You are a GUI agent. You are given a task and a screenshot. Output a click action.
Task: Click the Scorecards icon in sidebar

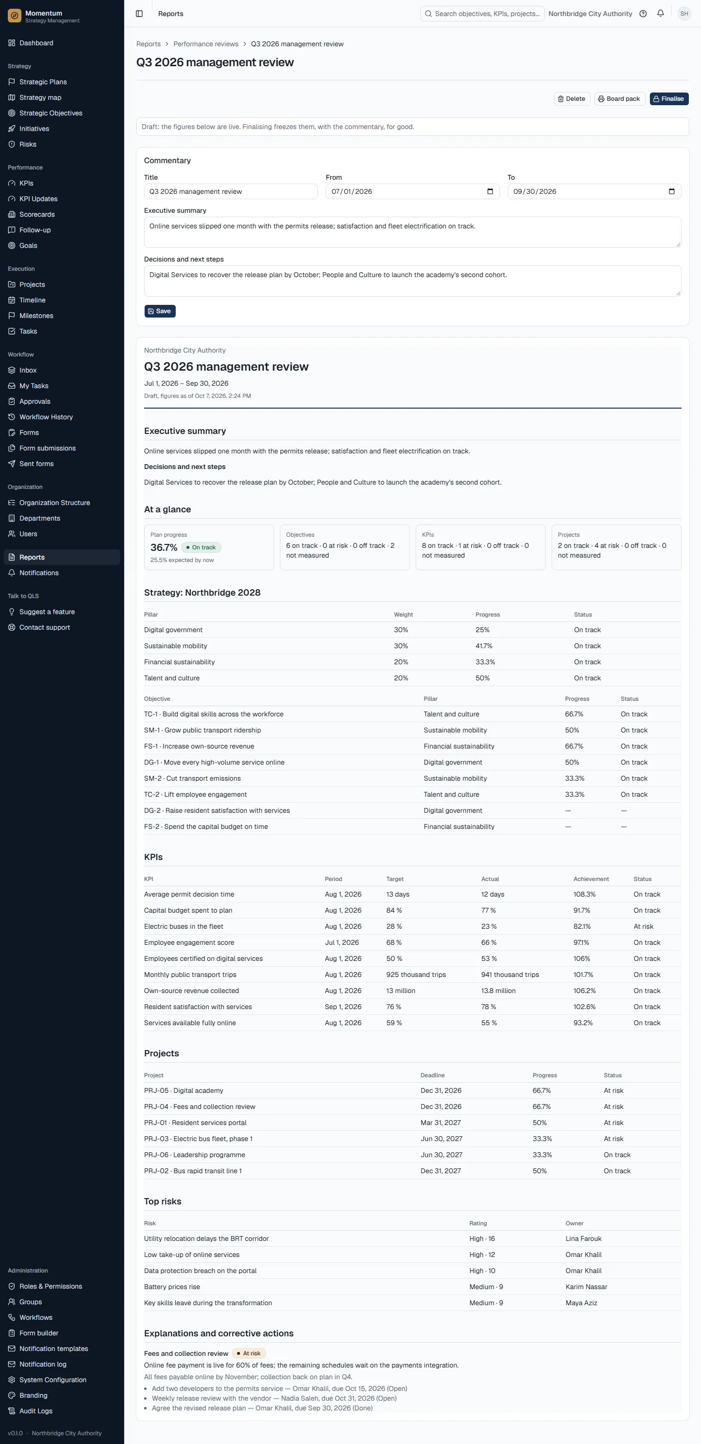click(x=12, y=215)
